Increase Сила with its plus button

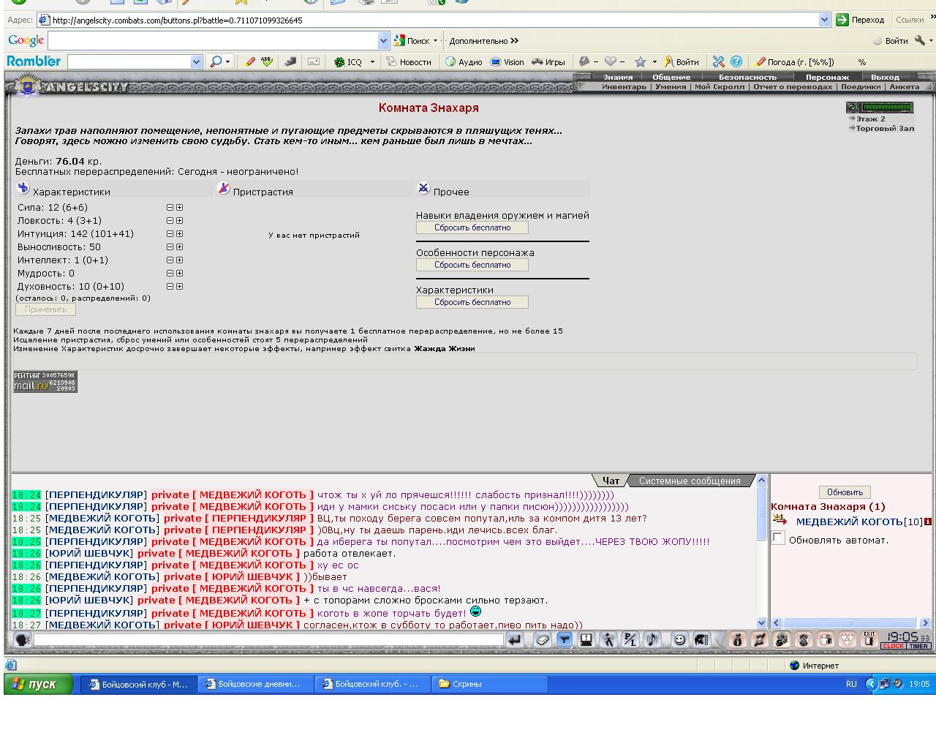coord(179,208)
